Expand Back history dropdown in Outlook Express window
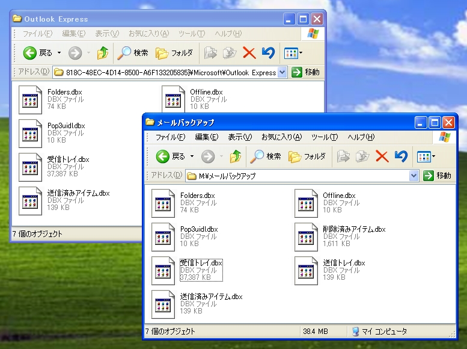Viewport: 467px width, 349px height. point(60,53)
